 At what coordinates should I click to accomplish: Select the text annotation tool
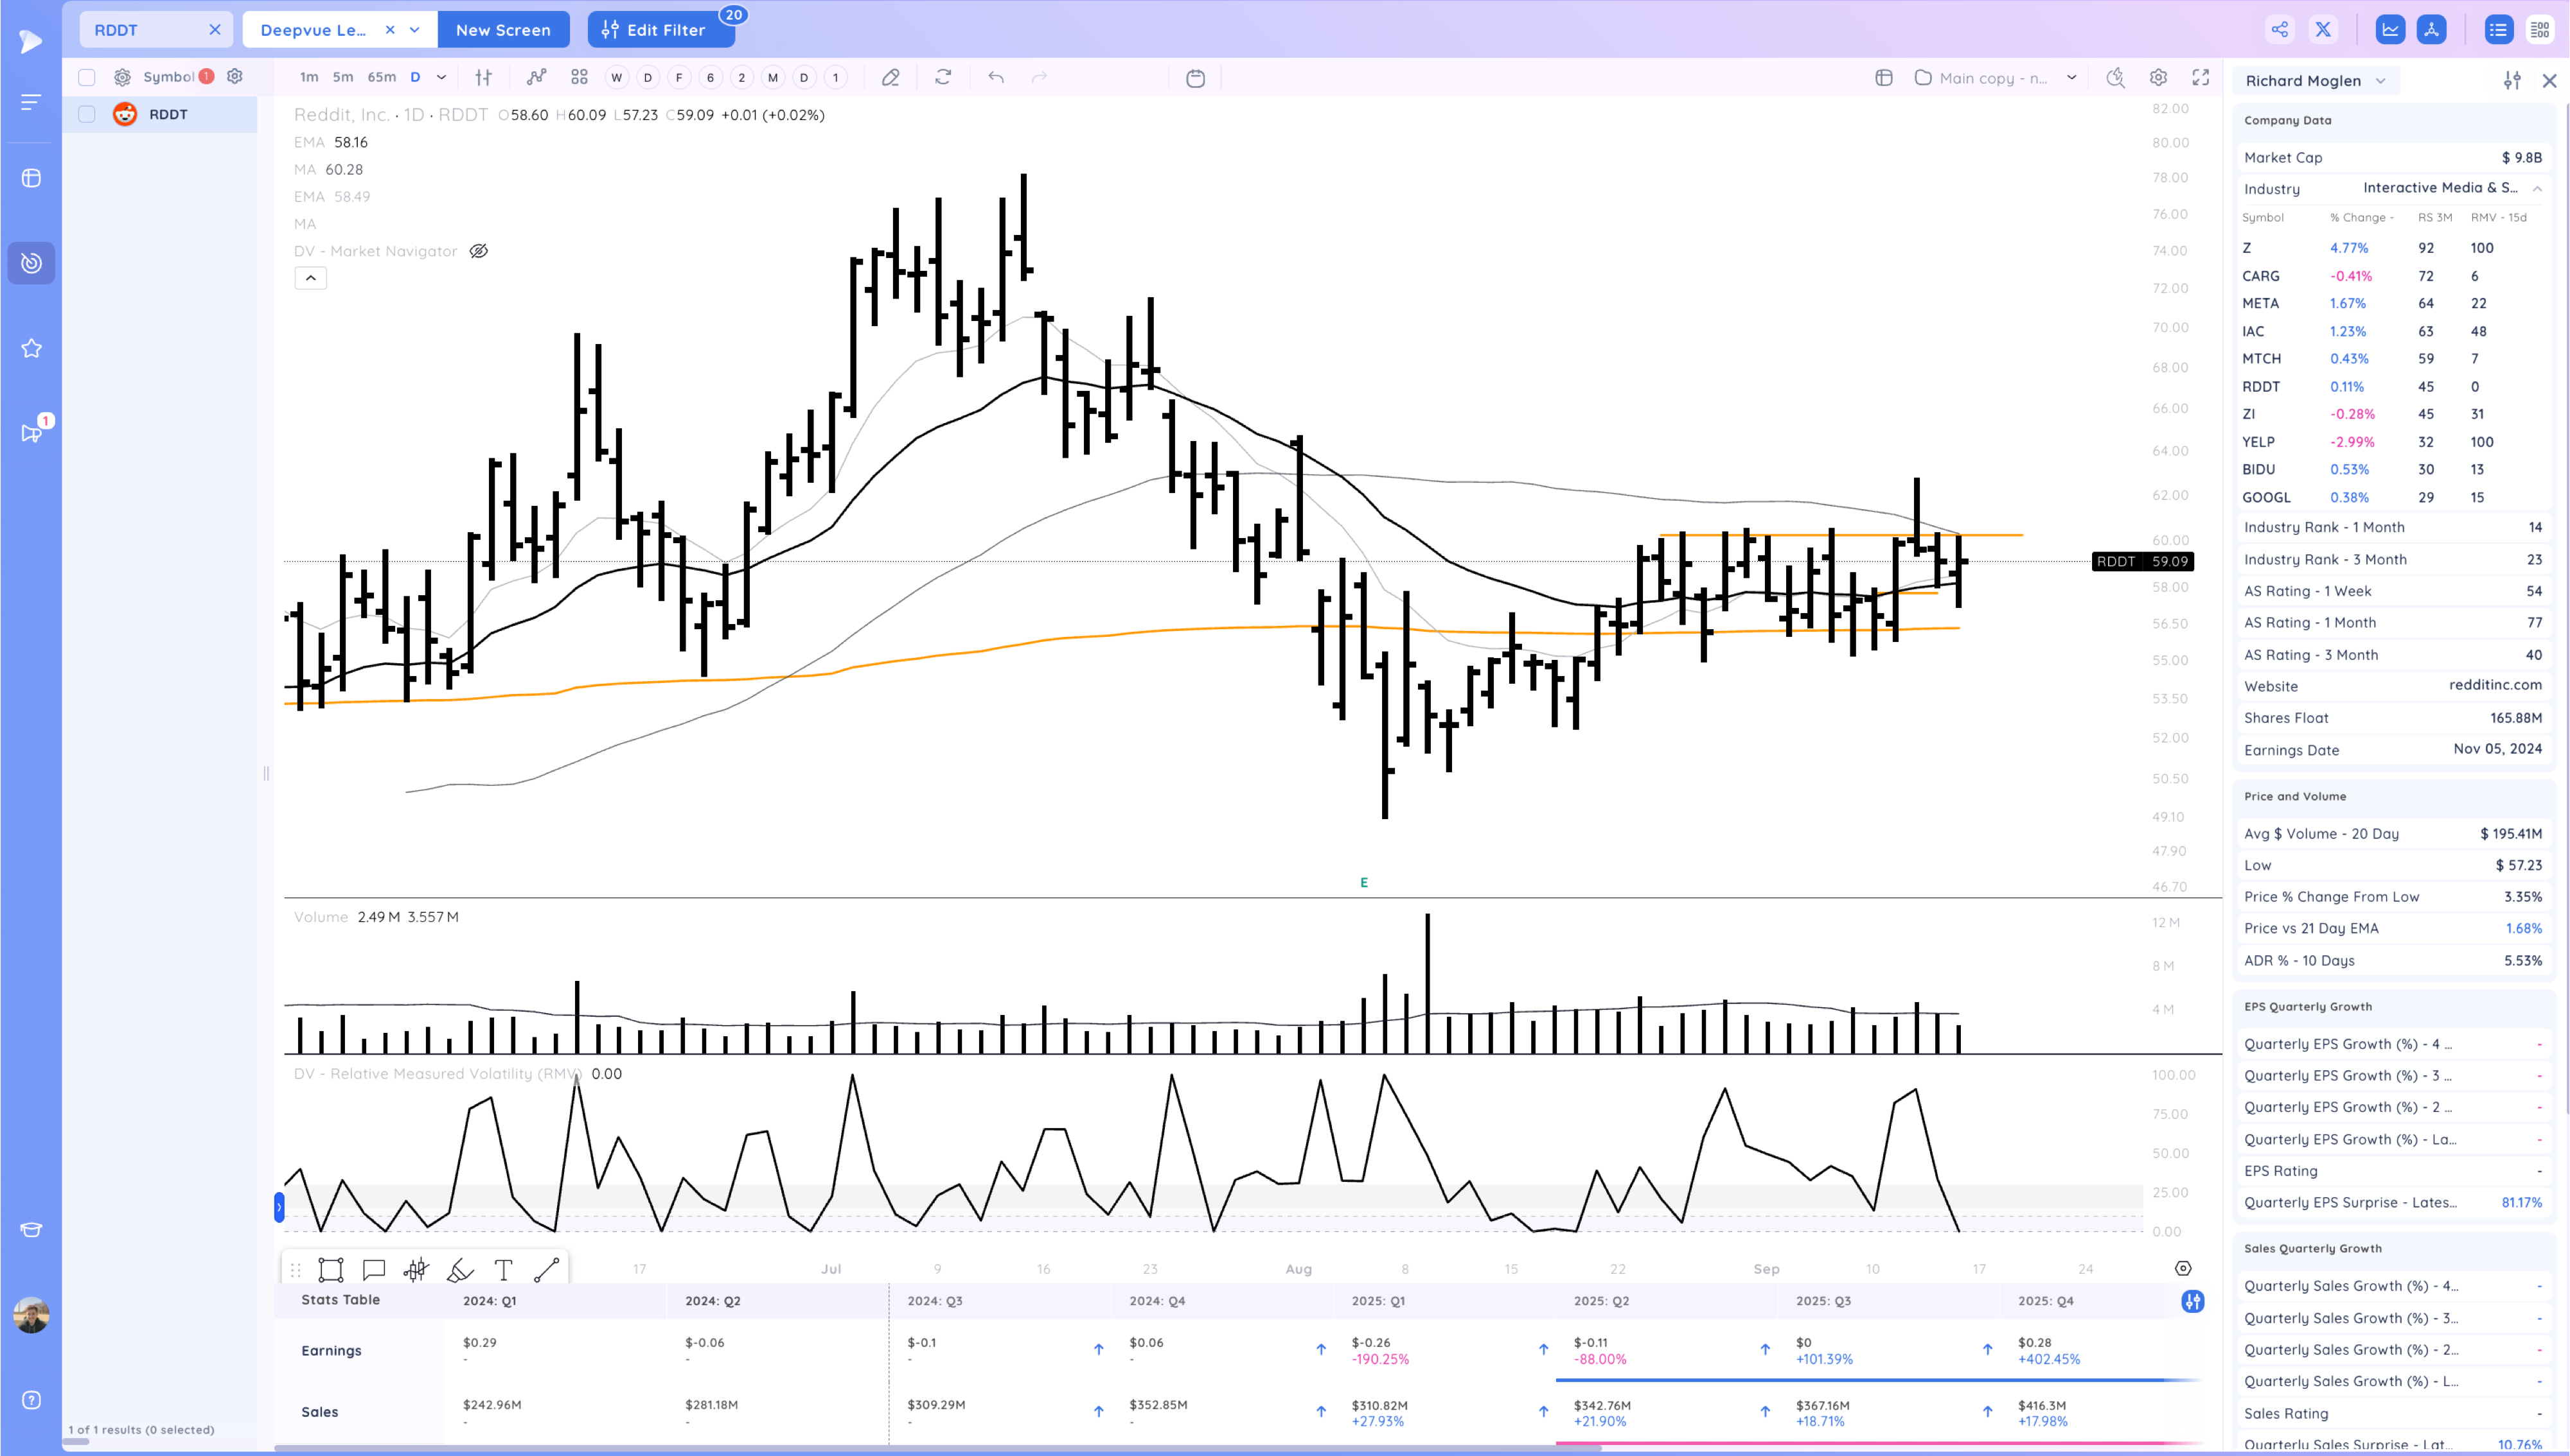pyautogui.click(x=503, y=1270)
